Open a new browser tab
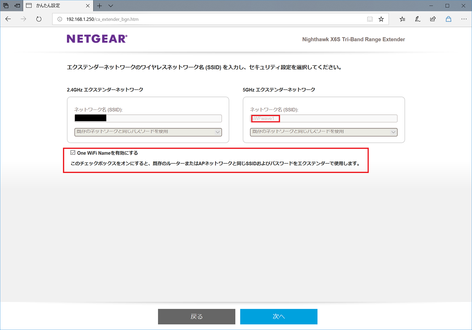 99,6
